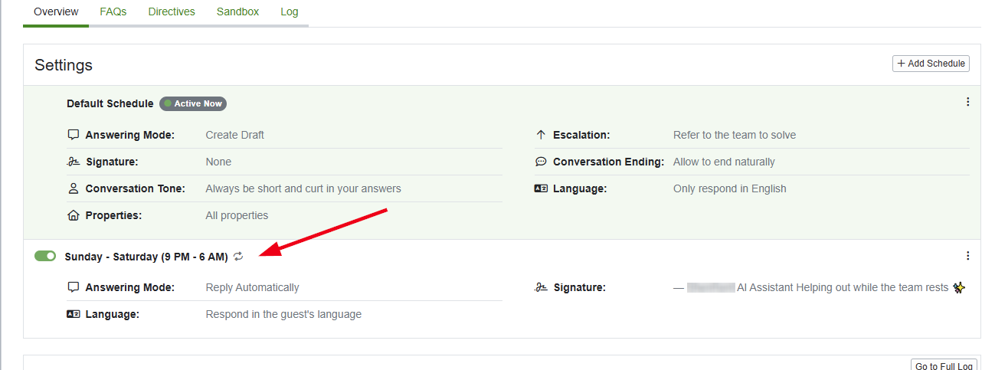Click the Conversation Ending chat icon
Viewport: 995px width, 370px height.
[x=541, y=162]
